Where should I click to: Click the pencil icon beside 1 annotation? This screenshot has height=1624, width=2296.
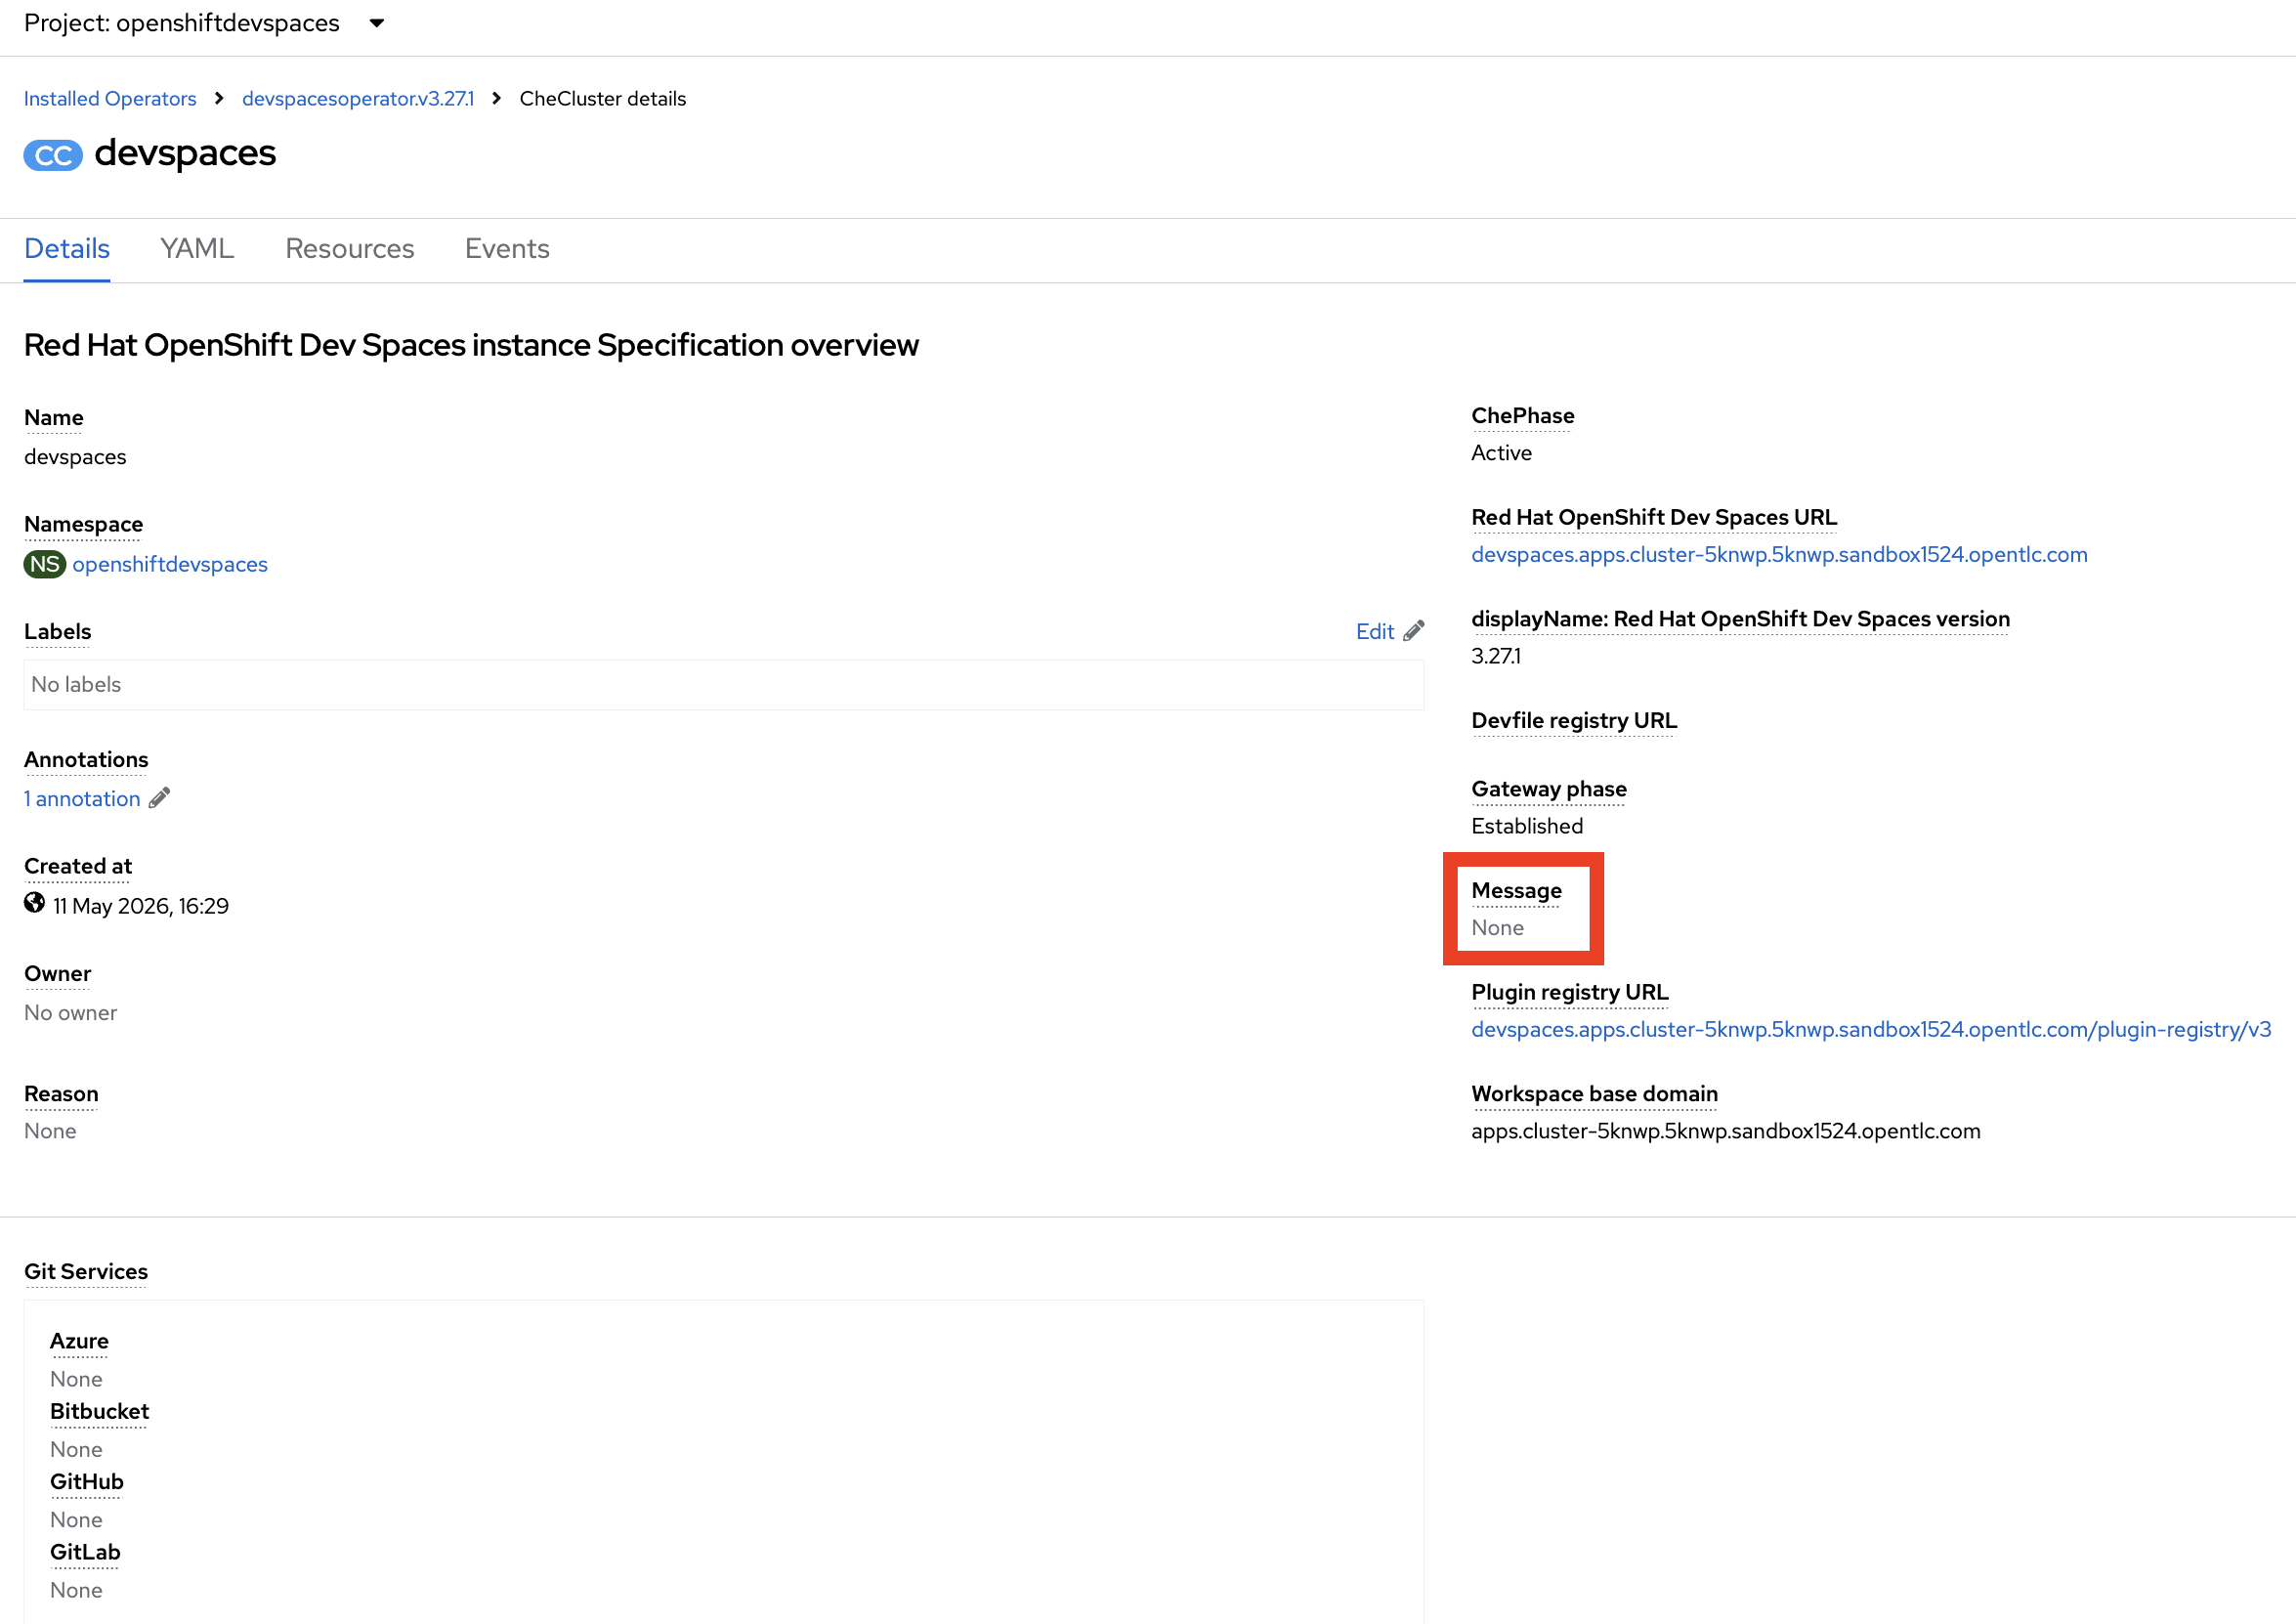[159, 798]
